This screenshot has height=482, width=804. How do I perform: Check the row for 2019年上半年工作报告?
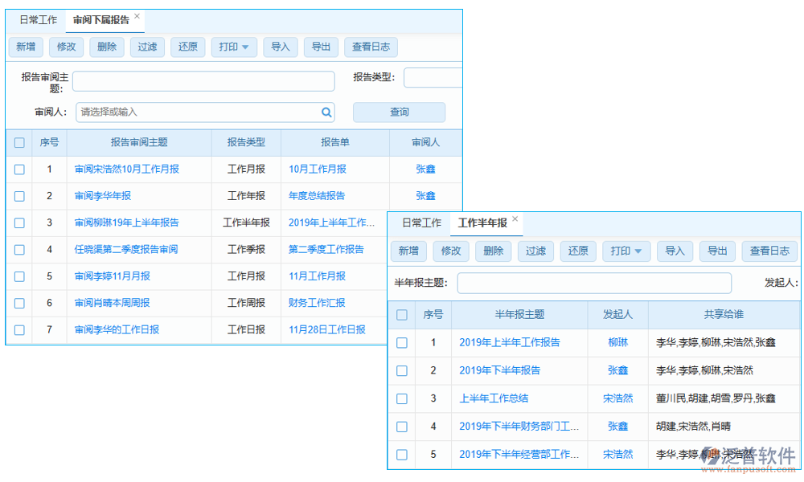click(x=402, y=342)
